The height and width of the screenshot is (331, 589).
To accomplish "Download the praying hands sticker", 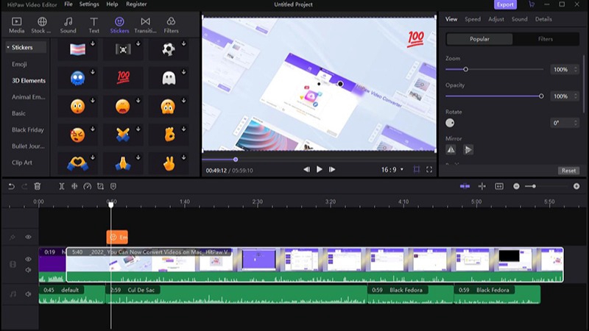I will pos(138,157).
